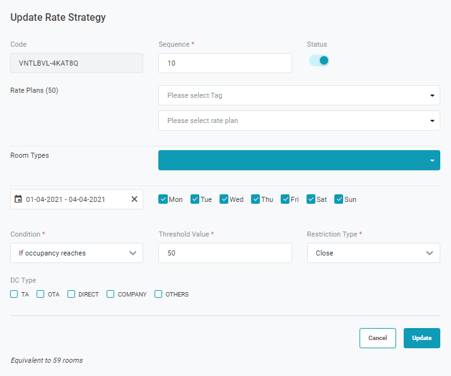
Task: Check the DIRECT DC type option
Action: click(71, 294)
